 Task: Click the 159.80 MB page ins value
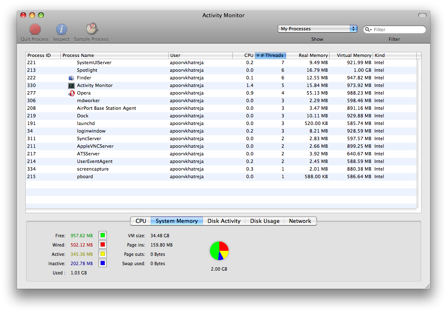click(x=161, y=245)
